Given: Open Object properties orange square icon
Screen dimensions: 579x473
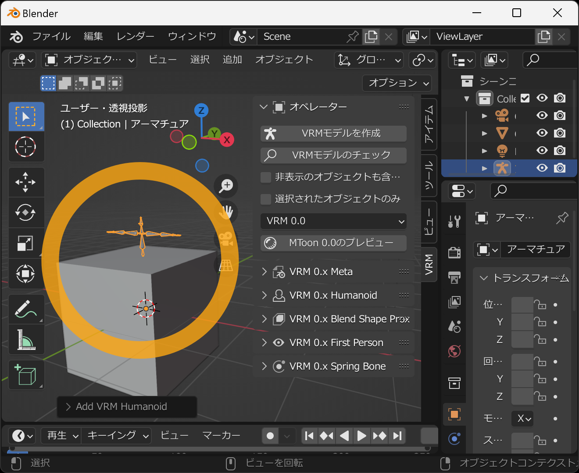Looking at the screenshot, I should coord(454,414).
